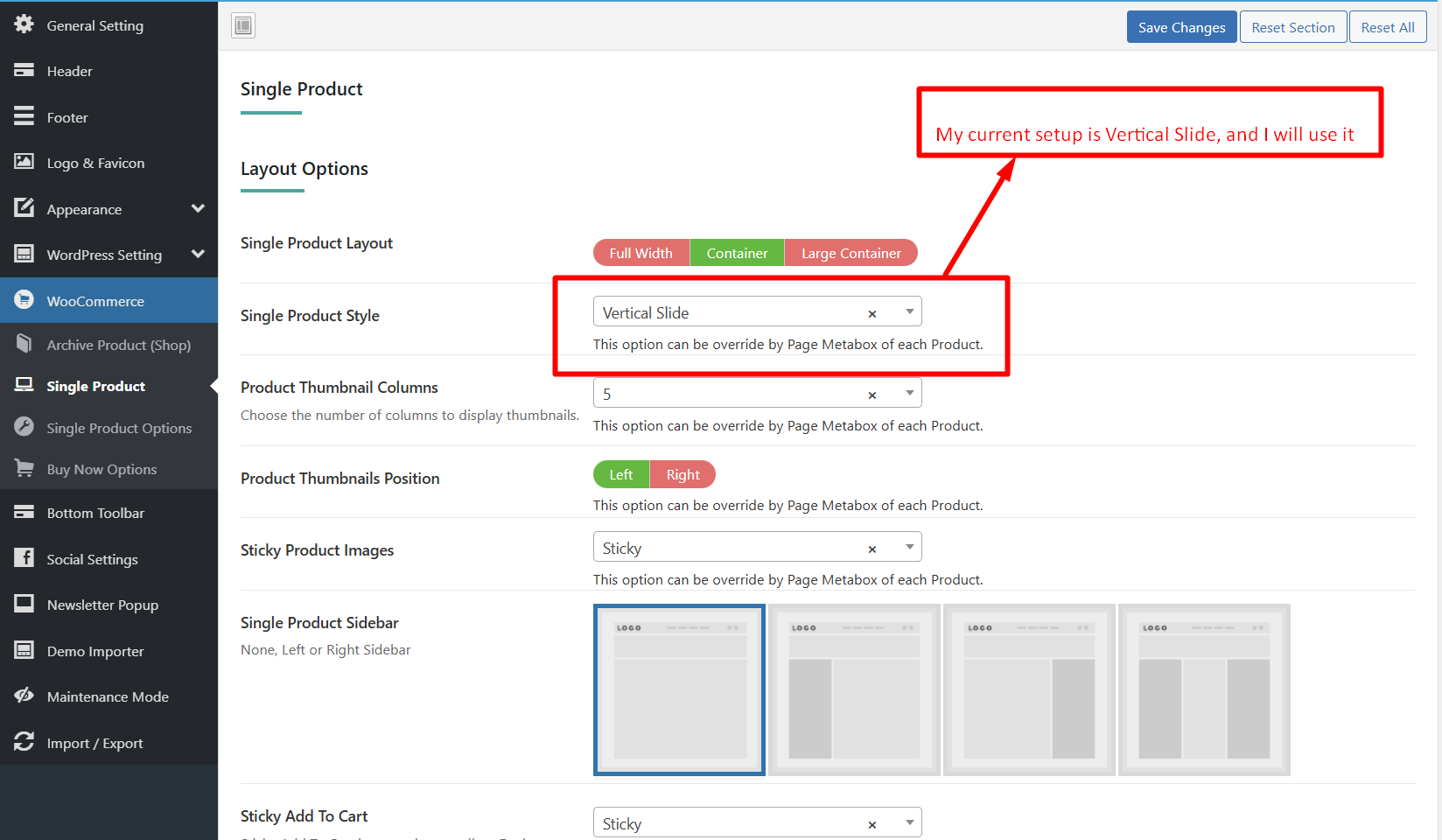Open the Header settings section
This screenshot has height=840, width=1442.
(108, 71)
